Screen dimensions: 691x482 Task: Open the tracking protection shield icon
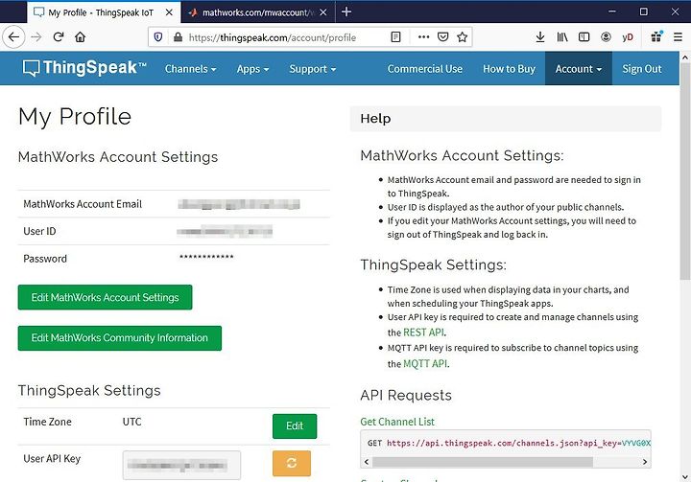tap(158, 37)
